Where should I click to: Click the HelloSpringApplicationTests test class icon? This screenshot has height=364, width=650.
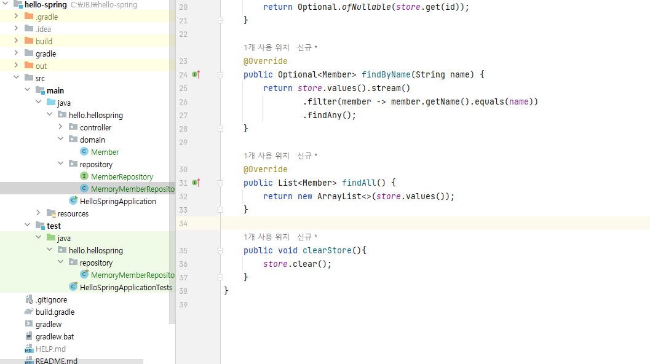(73, 287)
